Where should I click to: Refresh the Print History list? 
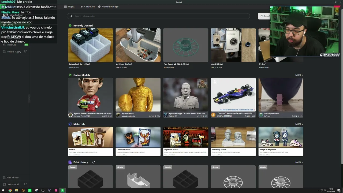[x=94, y=162]
